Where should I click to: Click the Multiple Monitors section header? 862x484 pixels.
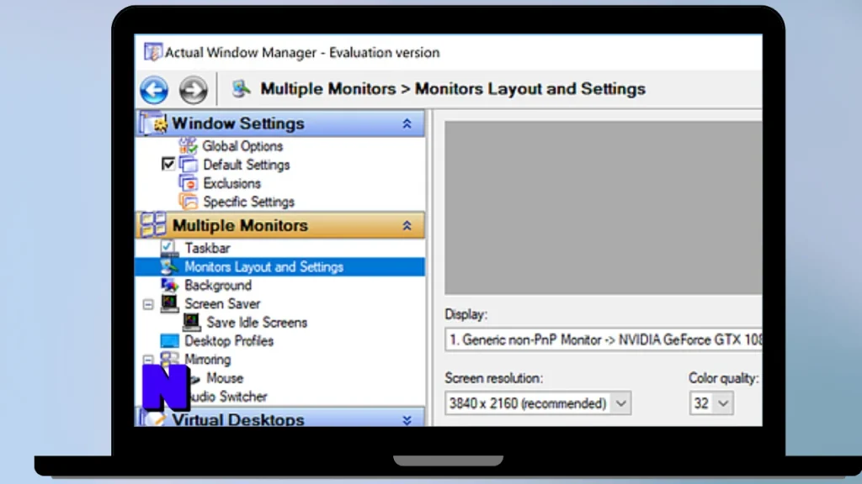click(279, 225)
